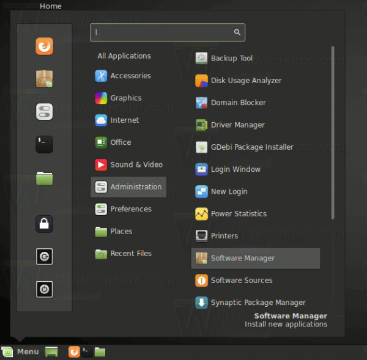This screenshot has height=360, width=367.
Task: Open Printers
Action: [x=256, y=236]
